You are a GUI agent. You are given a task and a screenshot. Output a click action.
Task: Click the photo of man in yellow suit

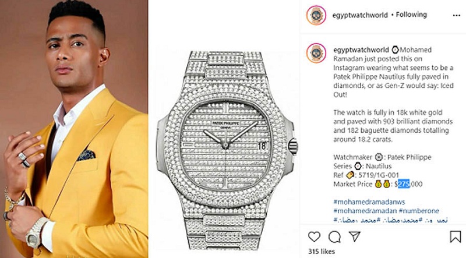click(74, 129)
